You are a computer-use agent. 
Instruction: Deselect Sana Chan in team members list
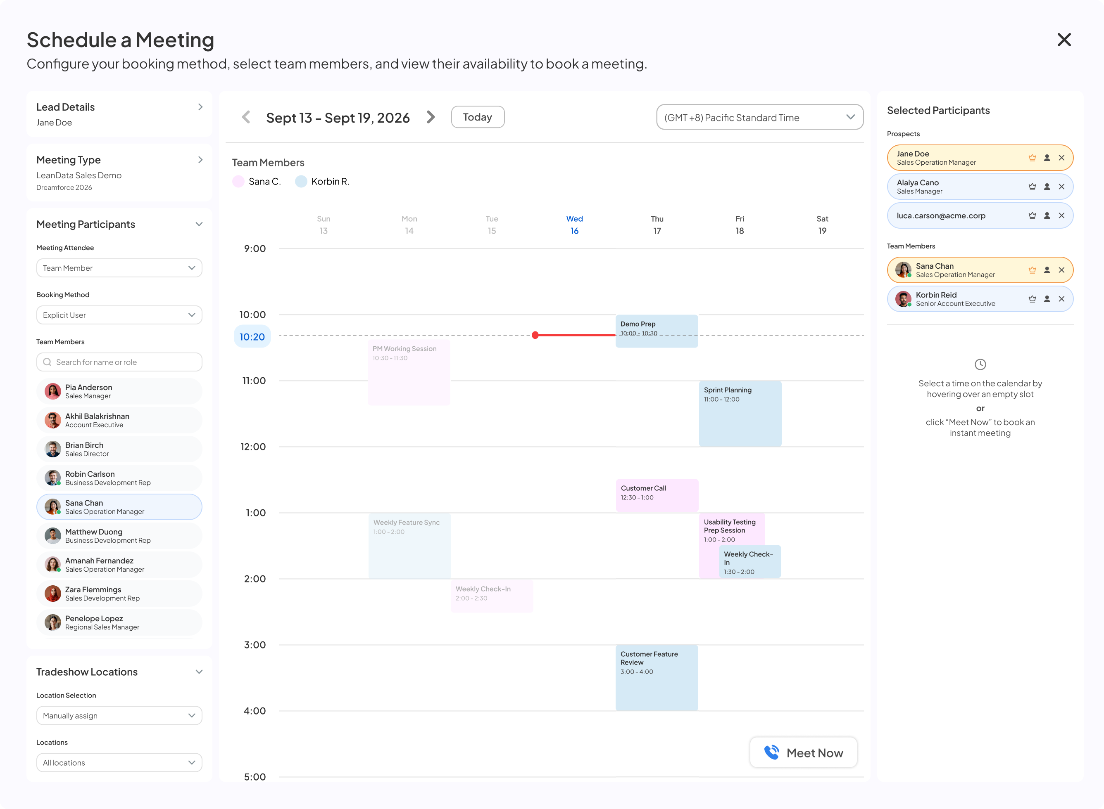click(119, 507)
